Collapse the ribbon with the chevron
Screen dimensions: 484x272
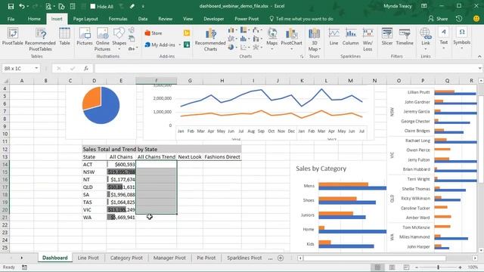(x=479, y=57)
